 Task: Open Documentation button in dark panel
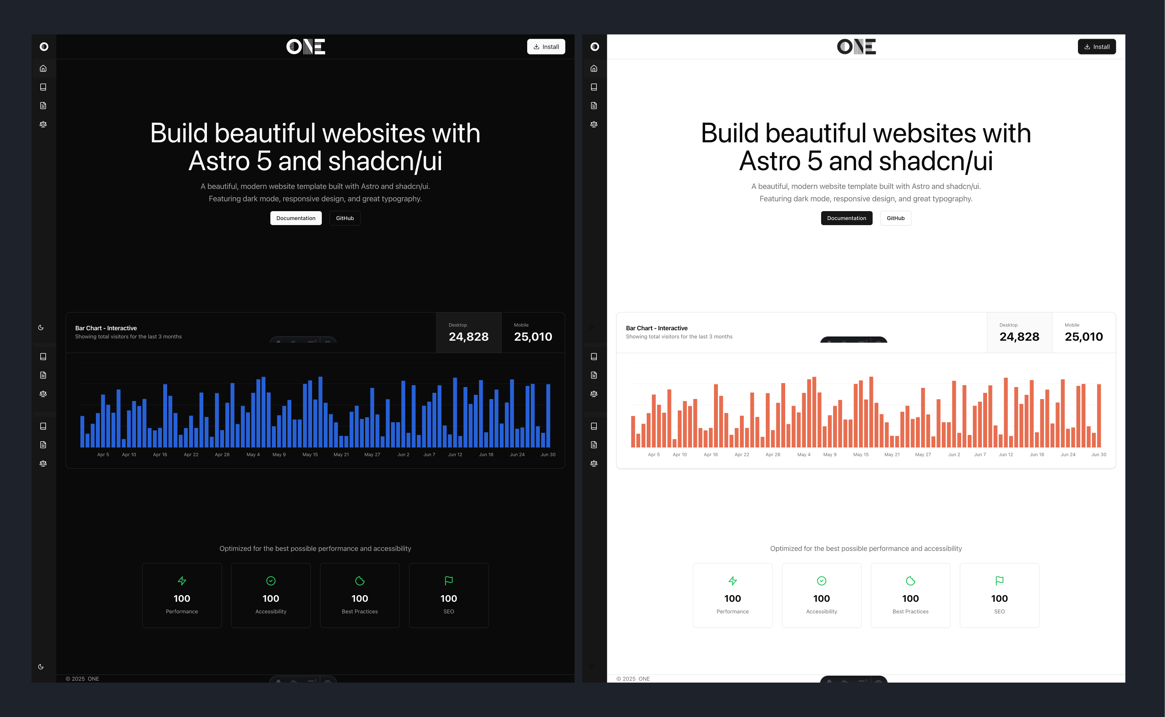click(296, 218)
